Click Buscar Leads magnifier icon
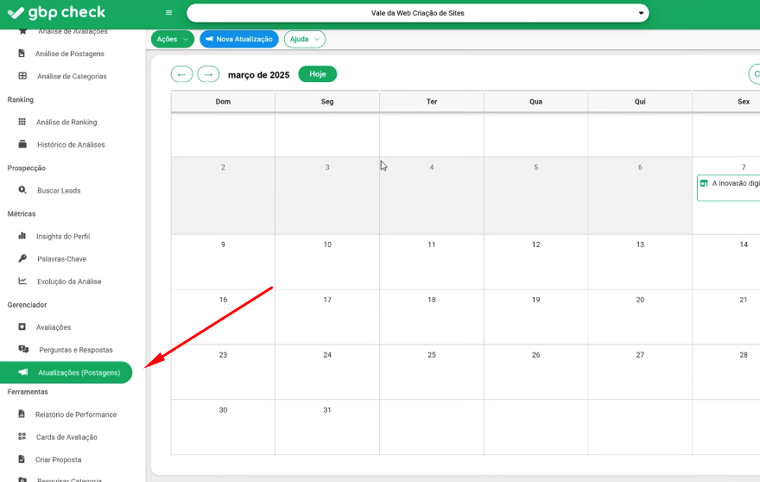The height and width of the screenshot is (482, 760). pyautogui.click(x=22, y=190)
